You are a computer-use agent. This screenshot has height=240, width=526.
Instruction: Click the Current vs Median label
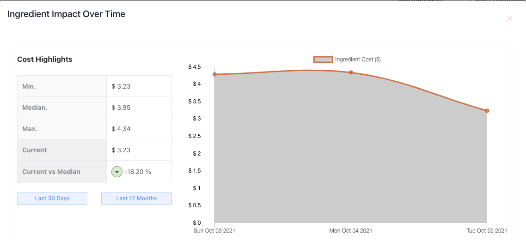51,172
